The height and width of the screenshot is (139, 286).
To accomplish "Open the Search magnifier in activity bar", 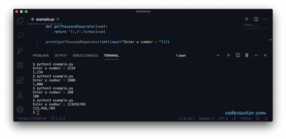I will (x=20, y=35).
